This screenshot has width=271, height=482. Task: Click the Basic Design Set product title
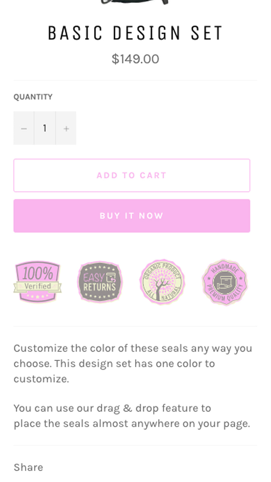click(x=135, y=33)
